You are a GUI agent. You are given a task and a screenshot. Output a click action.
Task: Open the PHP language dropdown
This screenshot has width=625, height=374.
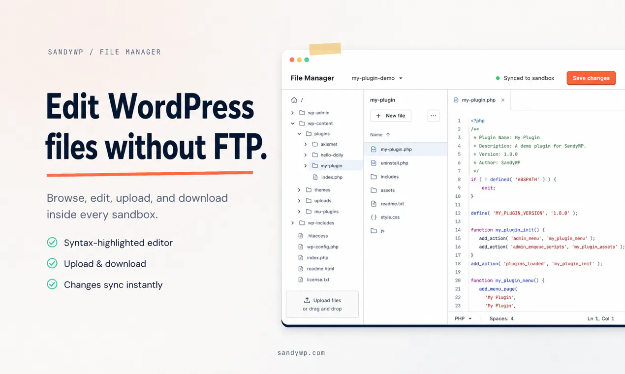(x=463, y=318)
